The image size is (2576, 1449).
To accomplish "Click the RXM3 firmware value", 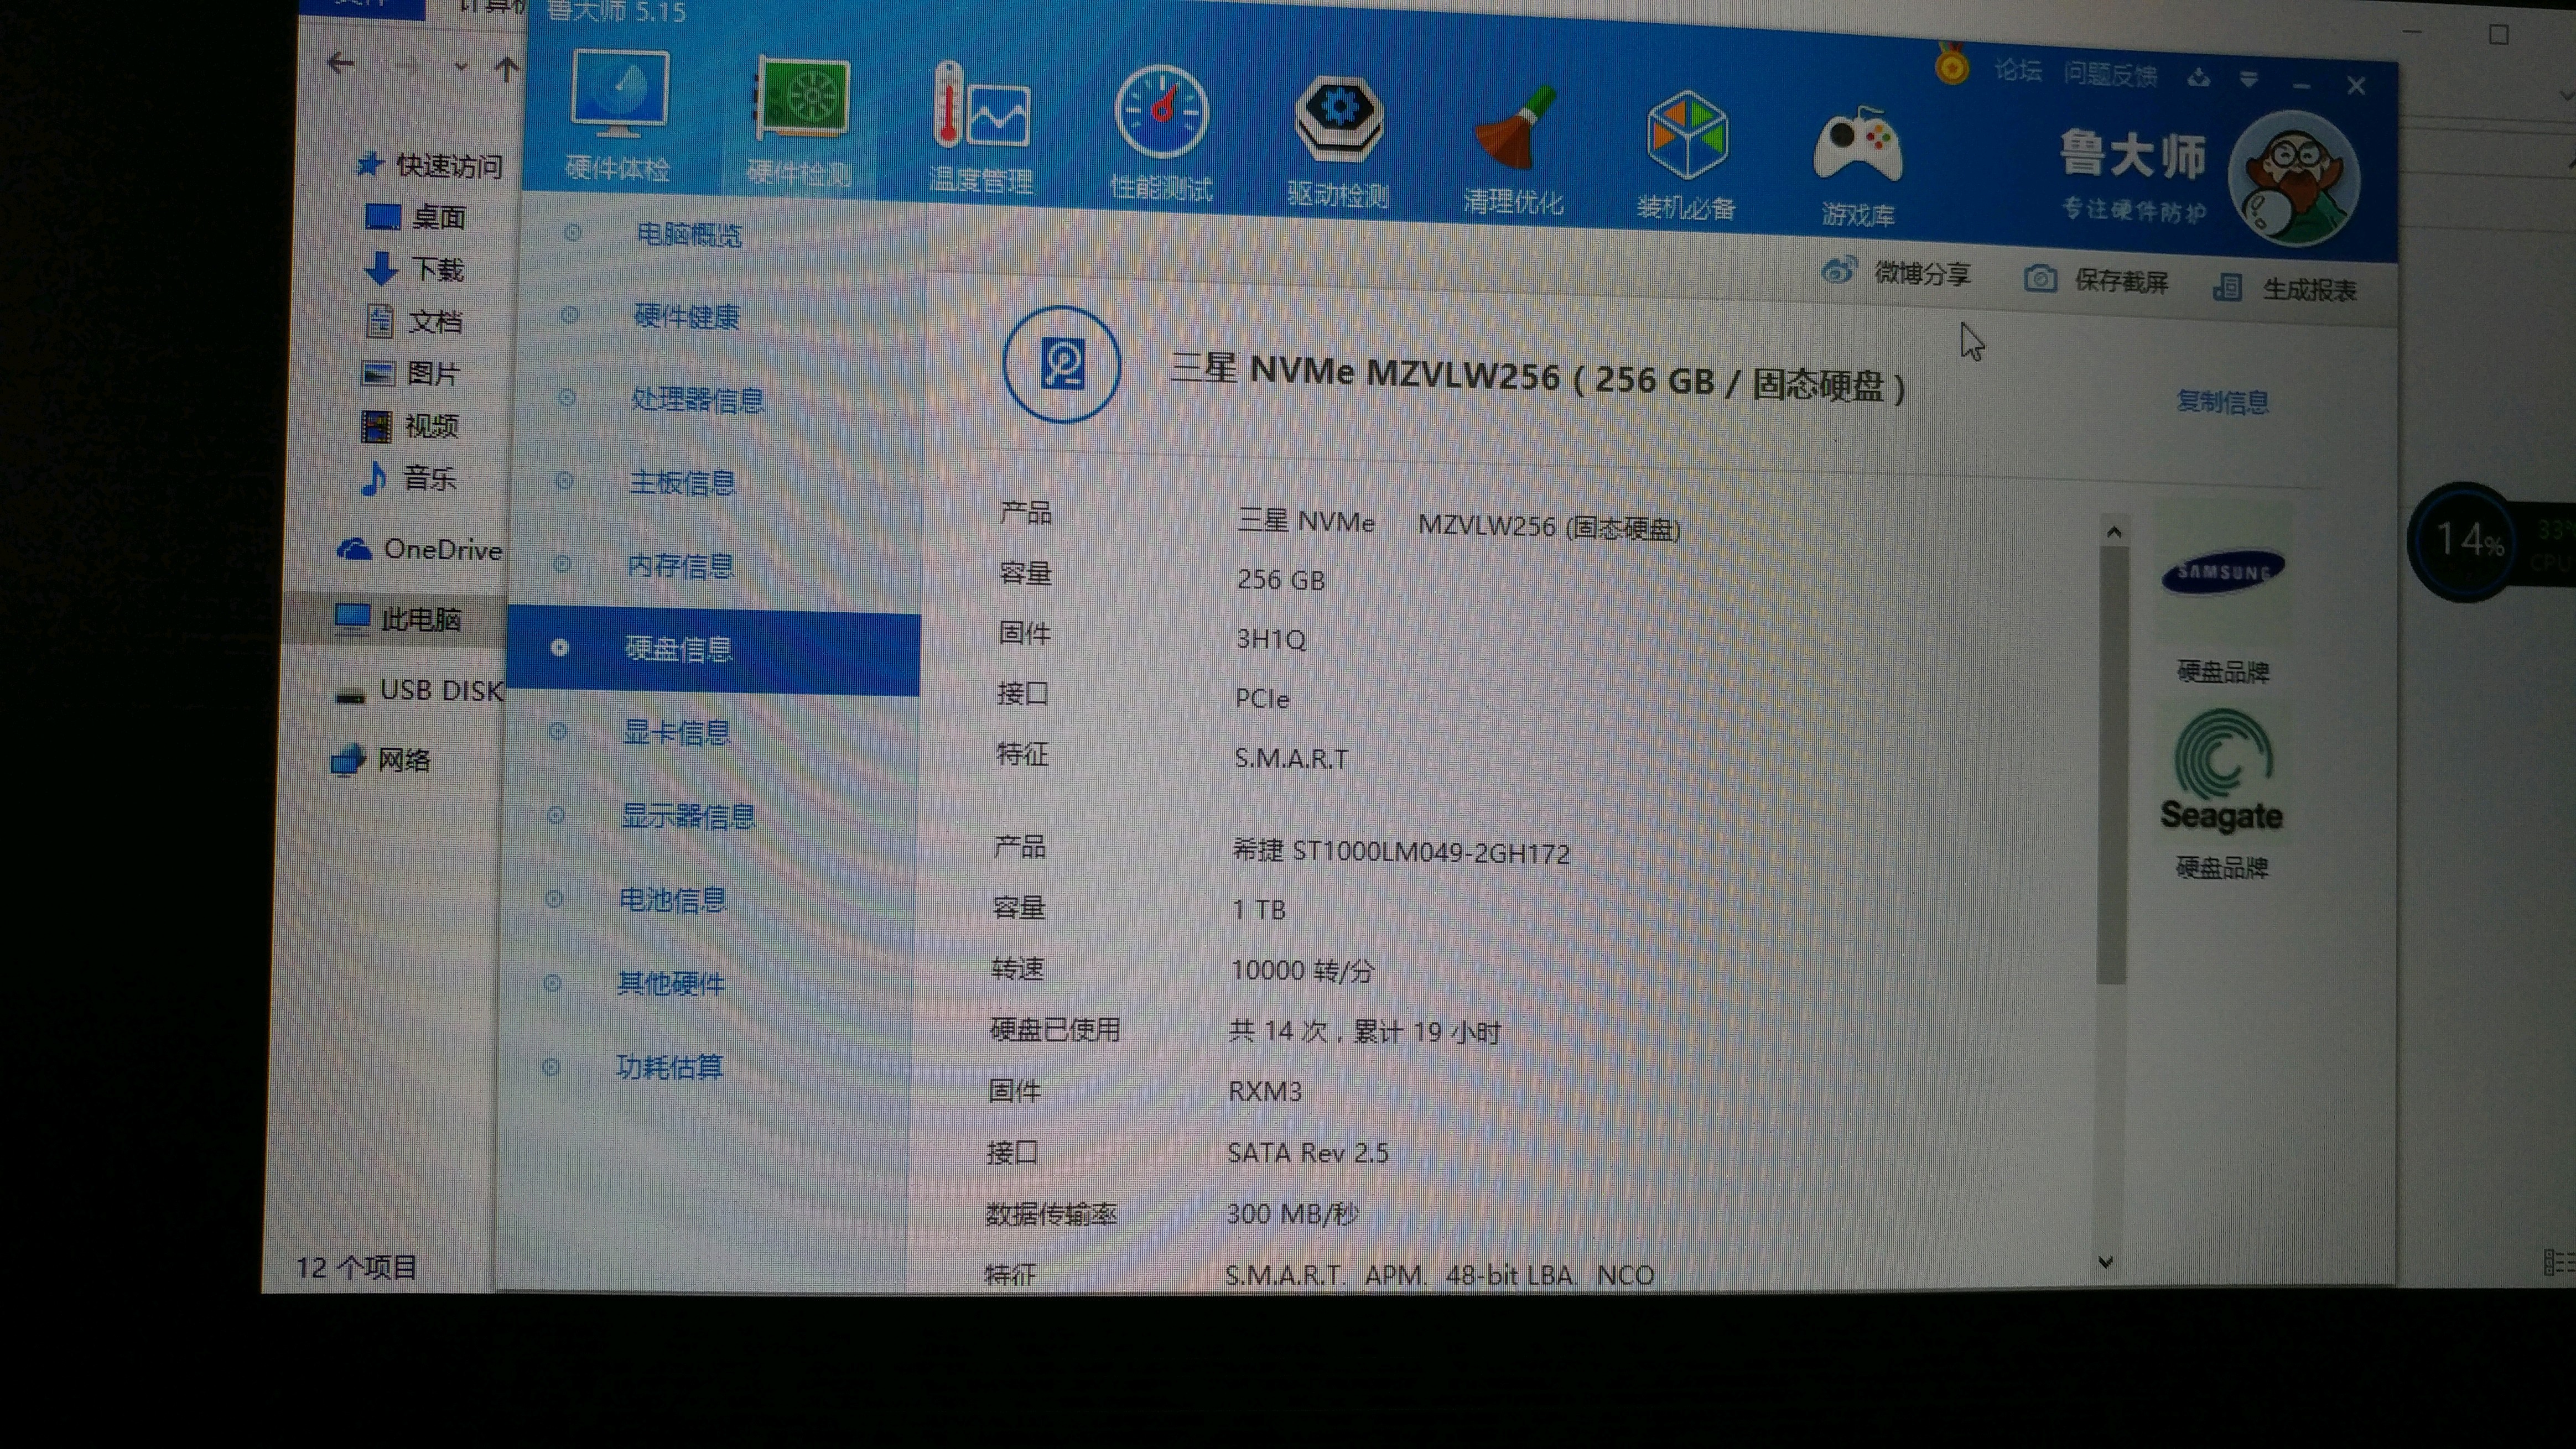I will pyautogui.click(x=1265, y=1091).
